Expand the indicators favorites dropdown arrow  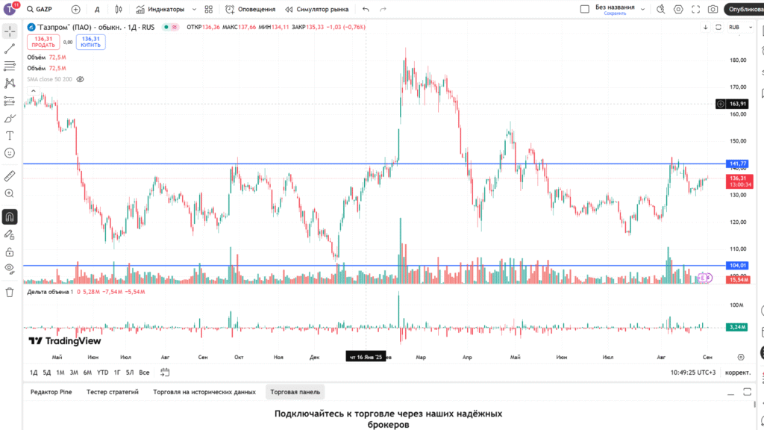pyautogui.click(x=195, y=9)
